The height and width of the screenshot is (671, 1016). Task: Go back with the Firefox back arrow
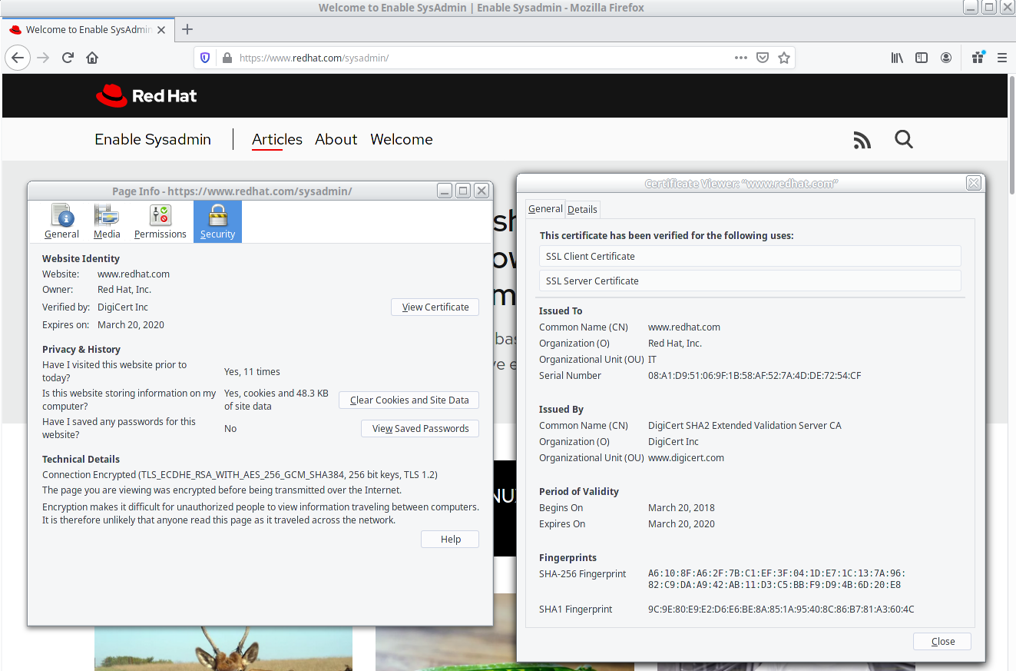[18, 58]
